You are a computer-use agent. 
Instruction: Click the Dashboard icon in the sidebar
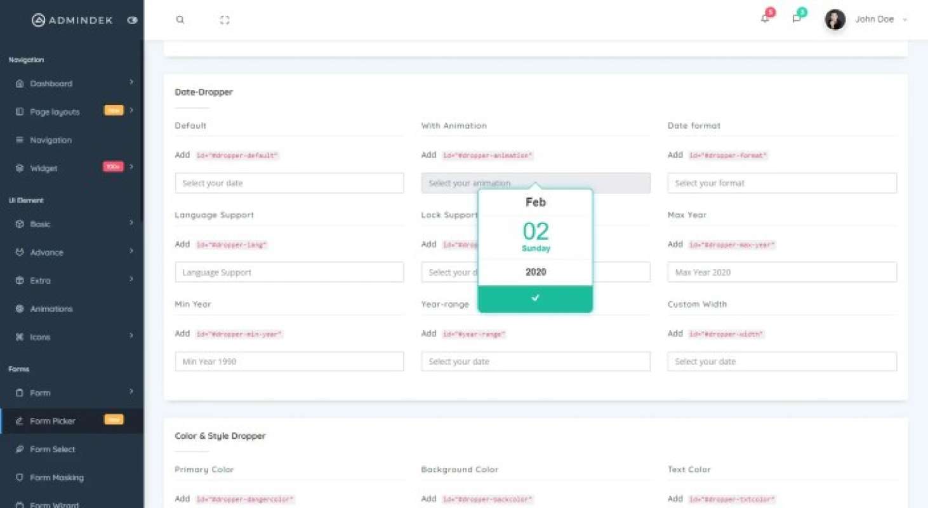(20, 83)
